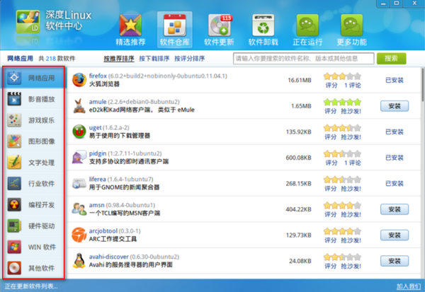Select the 图形图像 category
Image resolution: width=425 pixels, height=292 pixels.
[x=33, y=141]
